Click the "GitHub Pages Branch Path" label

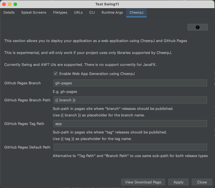pyautogui.click(x=27, y=100)
